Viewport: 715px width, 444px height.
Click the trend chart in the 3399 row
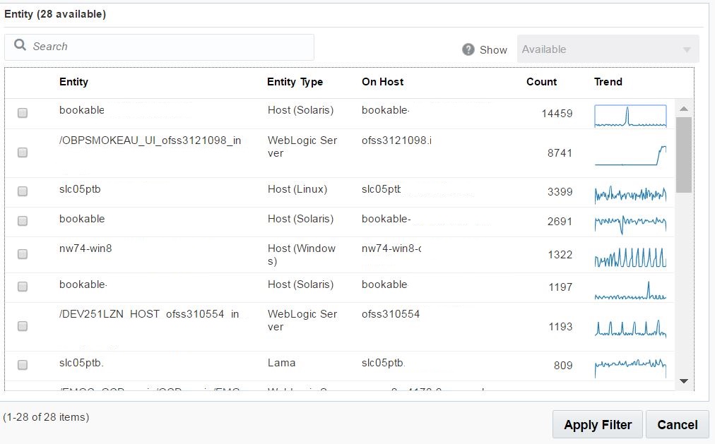point(630,194)
